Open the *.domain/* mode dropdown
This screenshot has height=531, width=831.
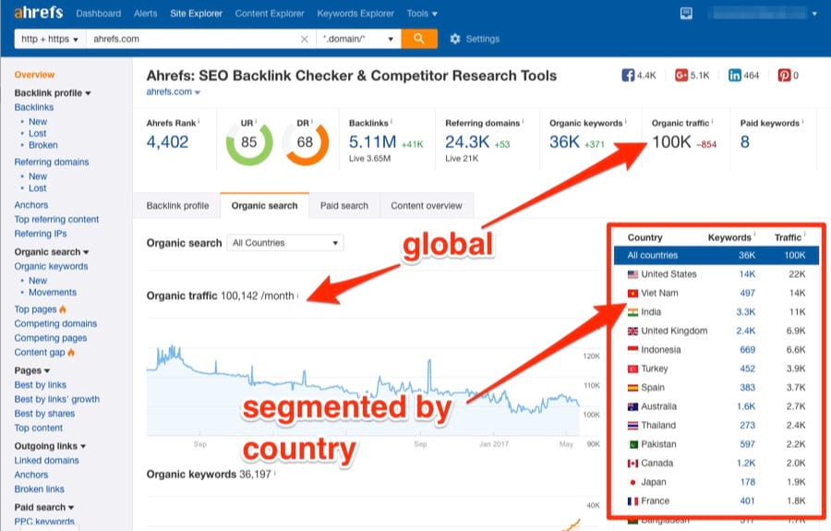[x=358, y=39]
